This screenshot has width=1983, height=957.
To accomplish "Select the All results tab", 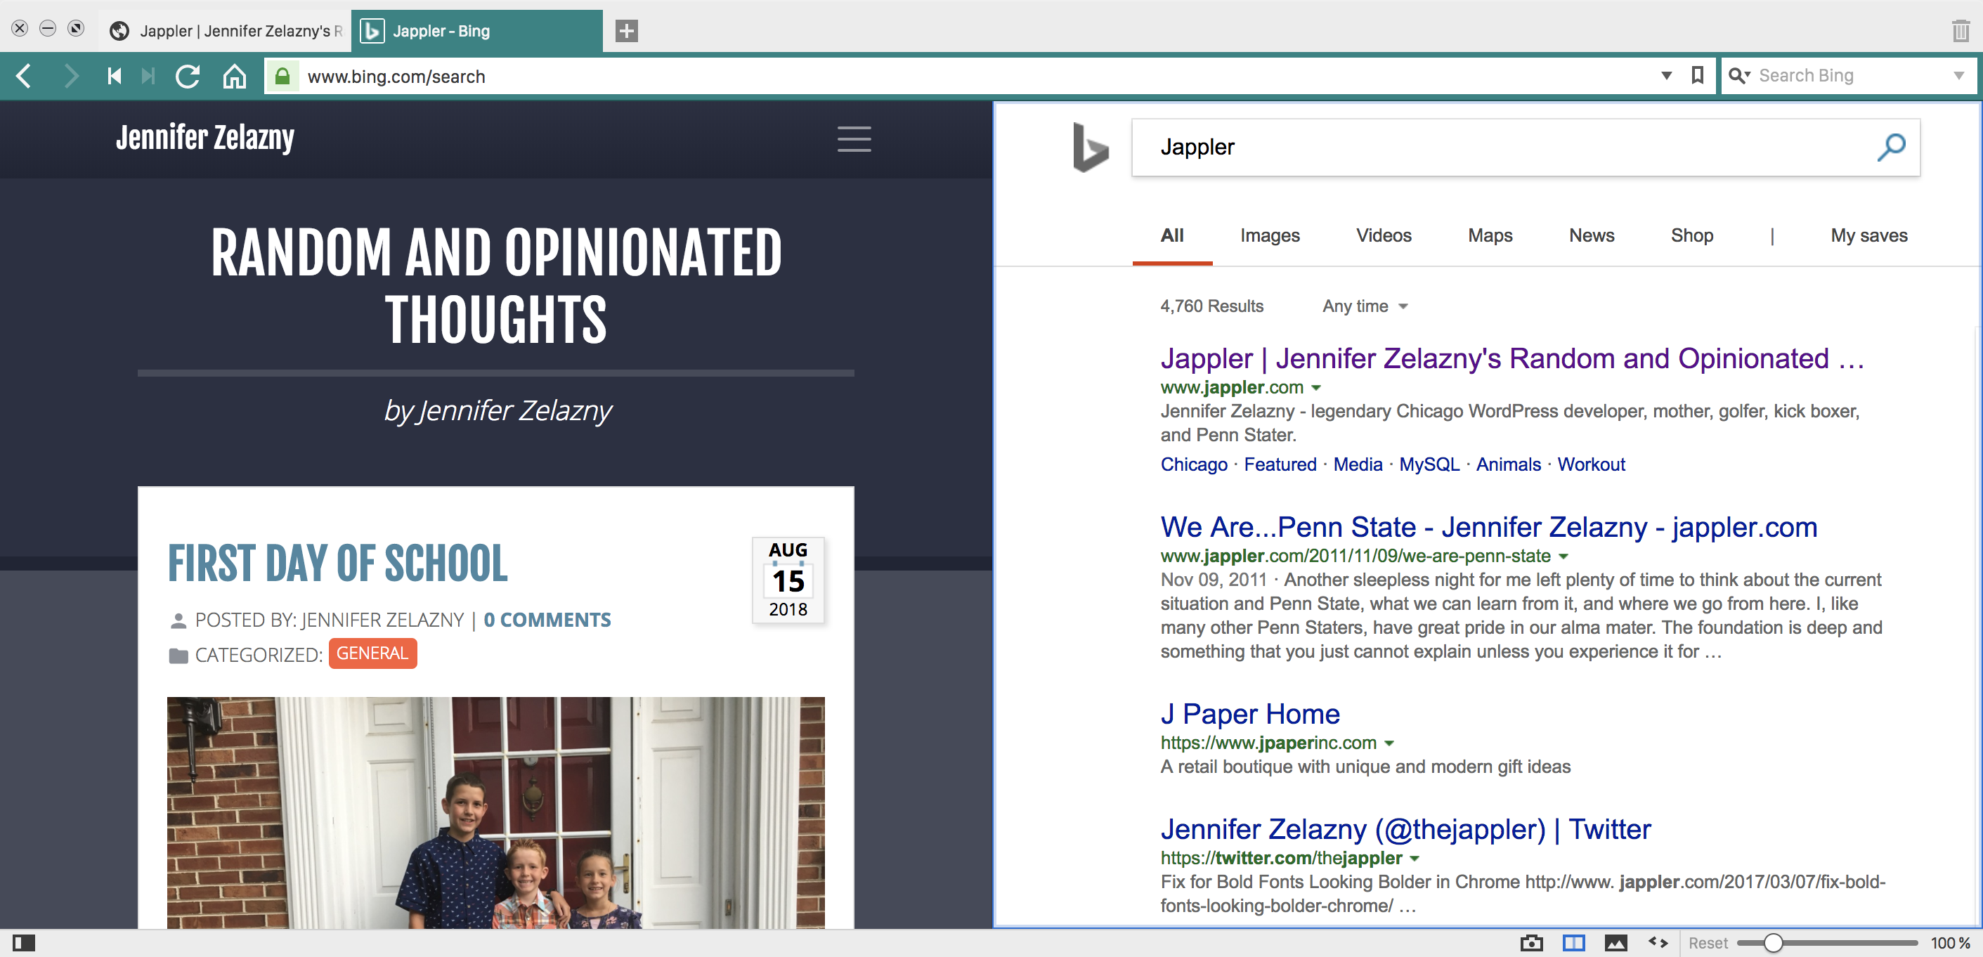I will (1171, 235).
